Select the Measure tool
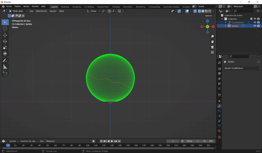262x153 pixels. pos(5,67)
